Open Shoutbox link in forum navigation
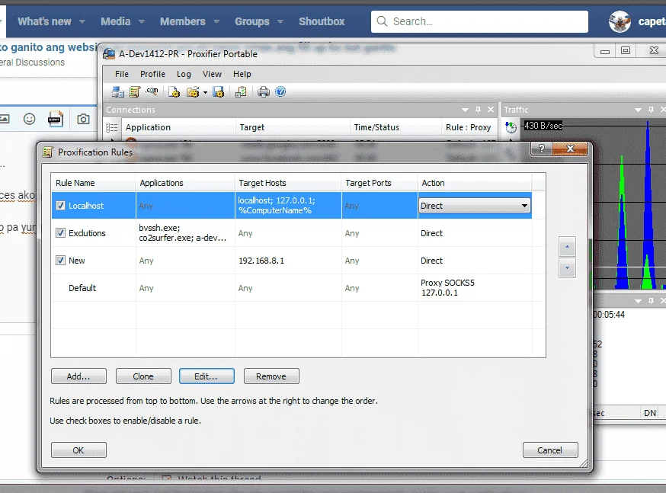This screenshot has width=666, height=493. [x=322, y=21]
